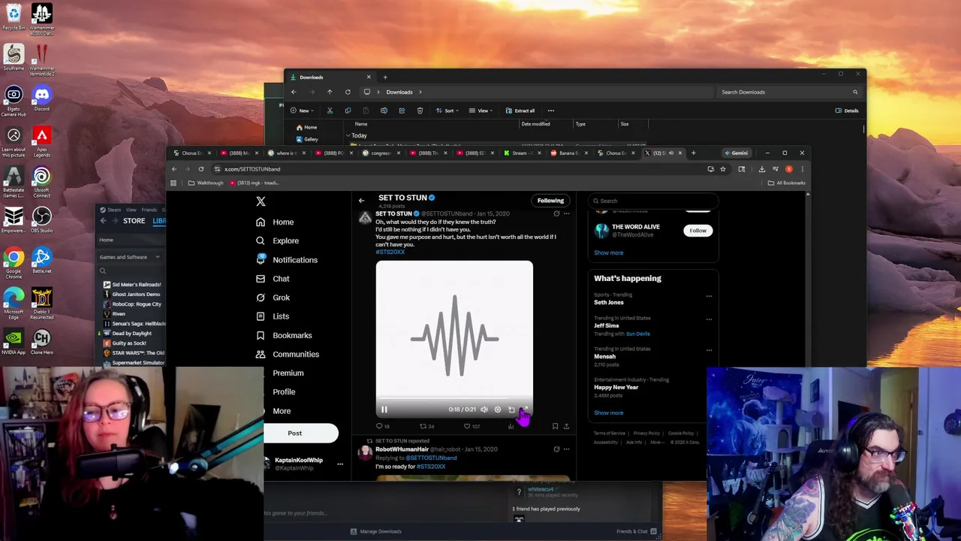
Task: Open more options on first tweet
Action: point(567,214)
